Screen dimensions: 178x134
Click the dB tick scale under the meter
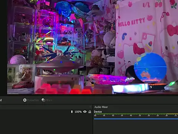[x=136, y=115]
